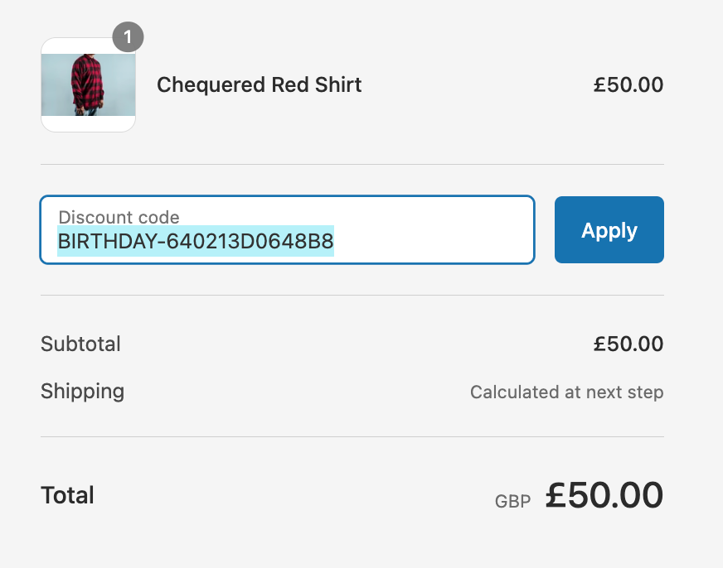Click the Subtotal label
Viewport: 723px width, 568px height.
80,344
